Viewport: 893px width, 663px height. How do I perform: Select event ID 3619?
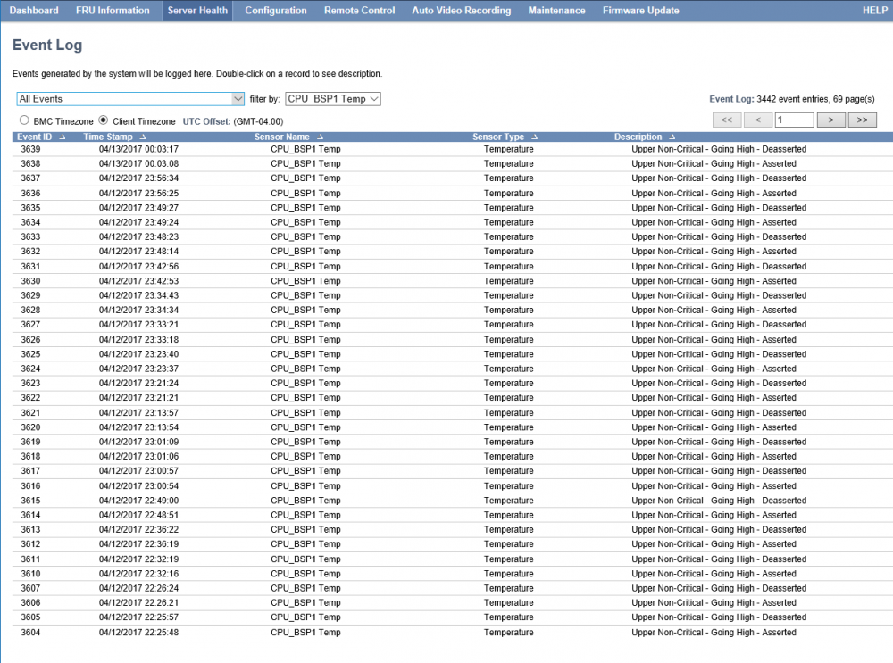[x=30, y=443]
